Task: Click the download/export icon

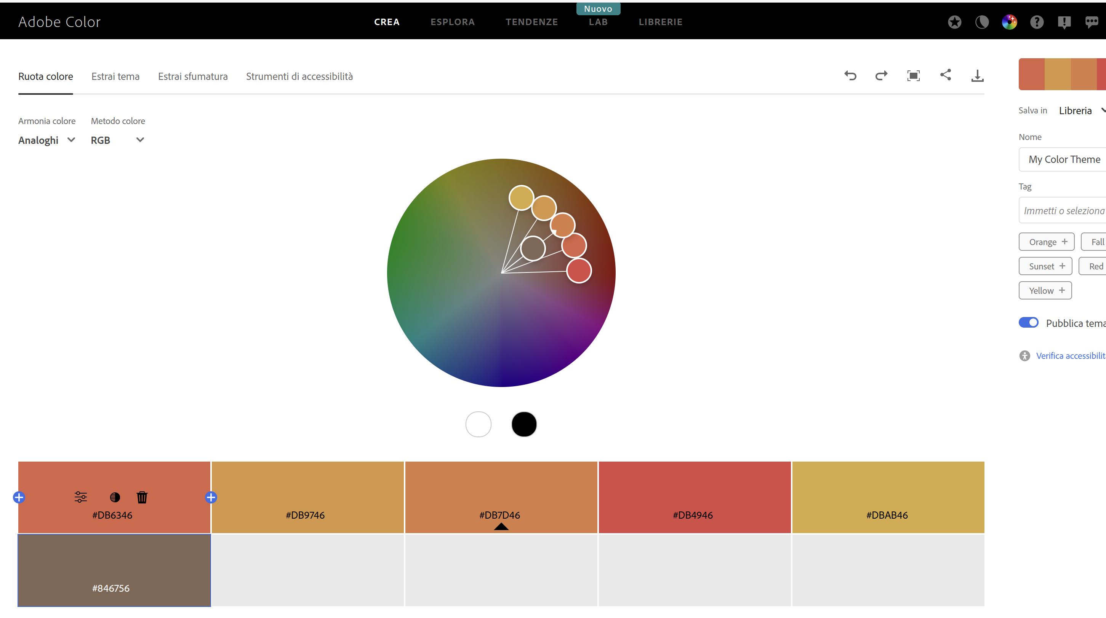Action: click(978, 75)
